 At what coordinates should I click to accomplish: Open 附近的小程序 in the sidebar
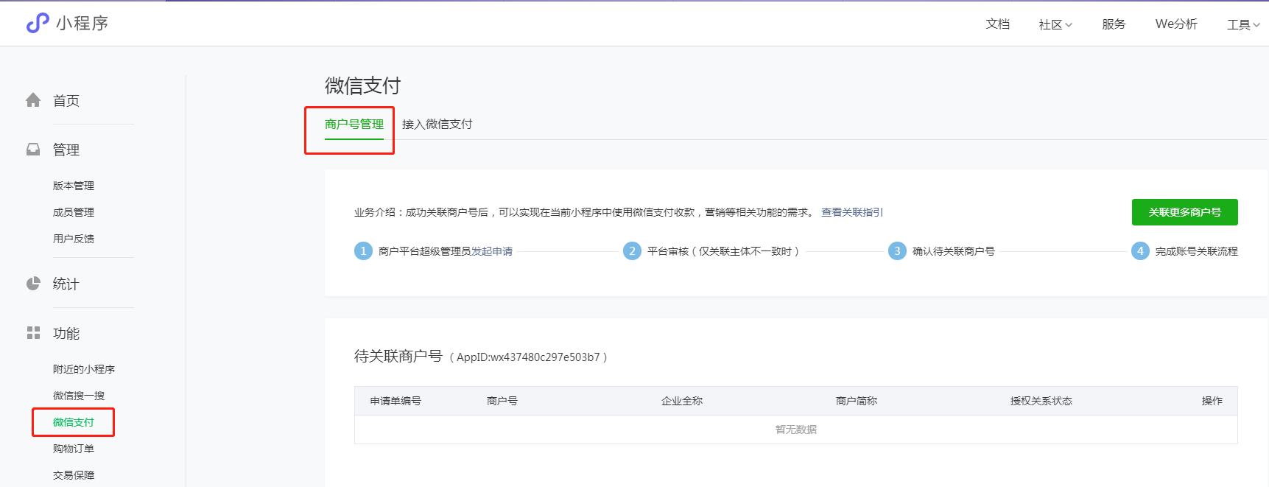[x=84, y=369]
